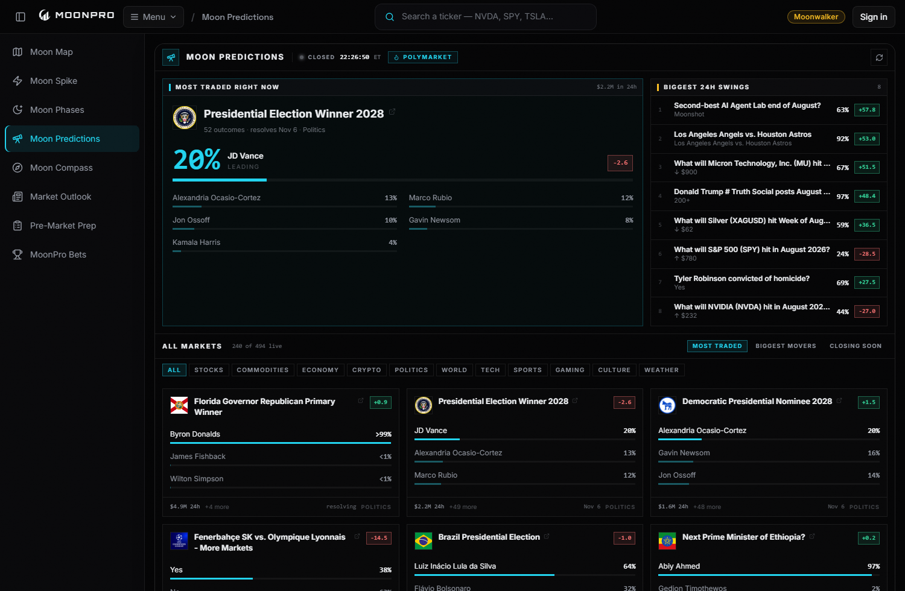The width and height of the screenshot is (905, 591).
Task: Sort markets by Biggest Movers
Action: coord(786,346)
